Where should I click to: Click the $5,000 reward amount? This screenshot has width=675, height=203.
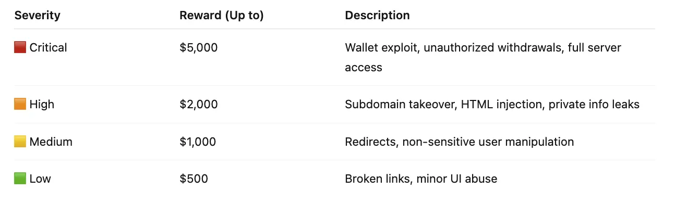pos(199,47)
